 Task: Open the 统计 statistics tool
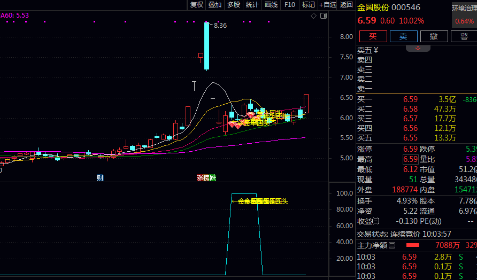[252, 5]
